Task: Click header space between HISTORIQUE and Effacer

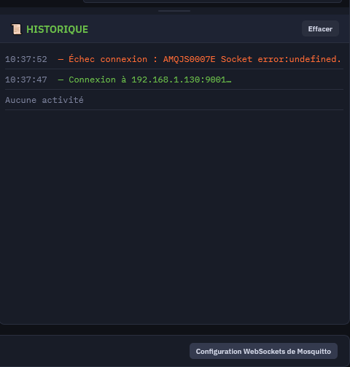Action: 195,29
